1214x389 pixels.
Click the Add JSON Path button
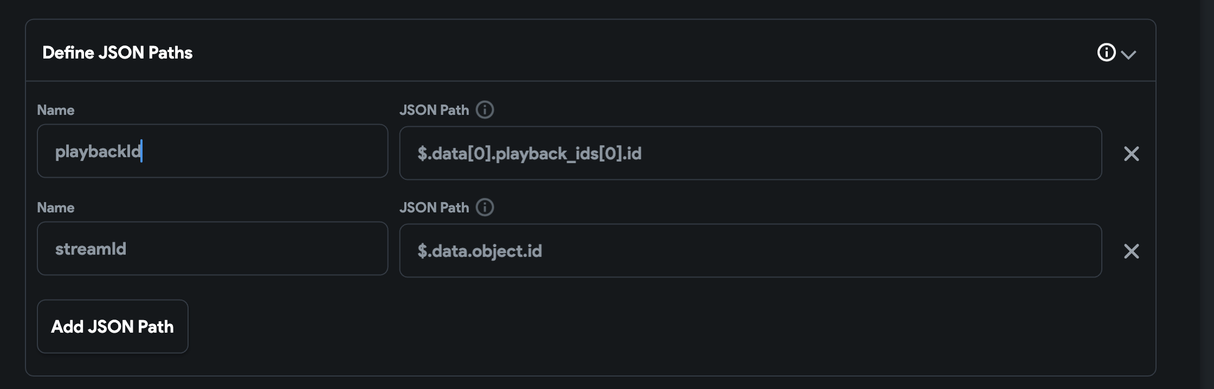(x=113, y=327)
